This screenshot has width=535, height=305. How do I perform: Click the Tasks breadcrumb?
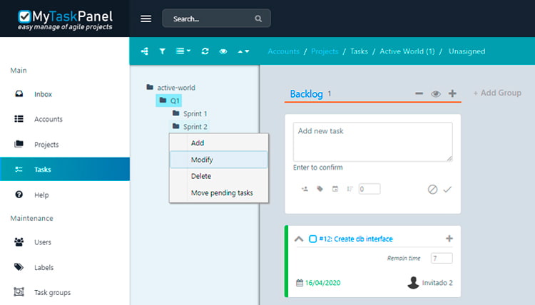pyautogui.click(x=359, y=51)
